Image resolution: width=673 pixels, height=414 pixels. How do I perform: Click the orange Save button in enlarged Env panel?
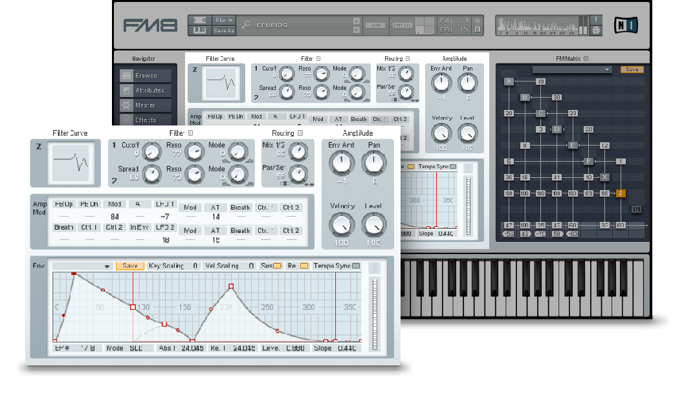point(129,266)
